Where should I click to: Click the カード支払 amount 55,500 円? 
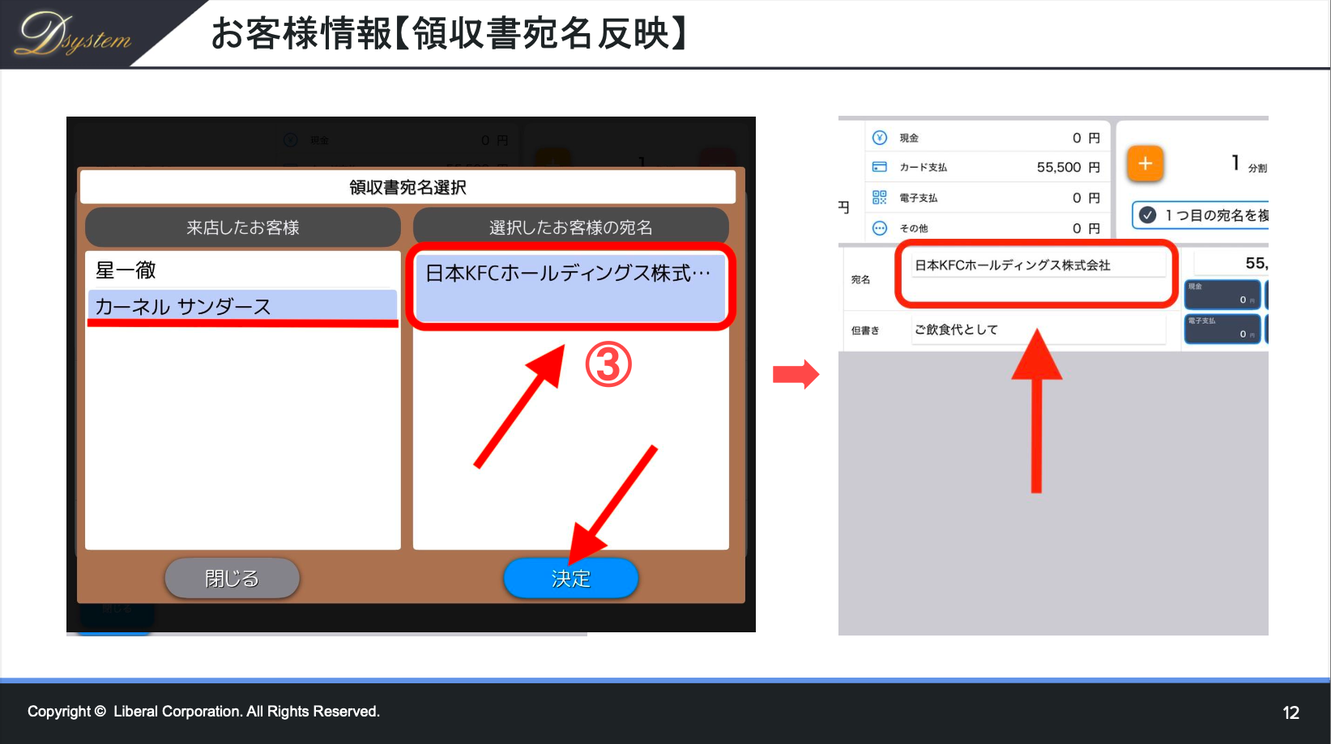tap(1069, 167)
